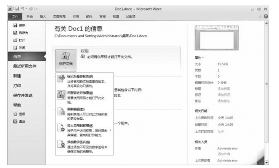Choose 标记为最终状态 from the menu
This screenshot has width=279, height=168.
[84, 81]
